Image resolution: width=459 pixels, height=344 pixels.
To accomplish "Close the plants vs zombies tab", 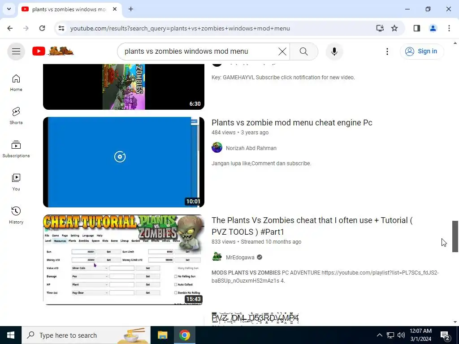I will (x=115, y=9).
